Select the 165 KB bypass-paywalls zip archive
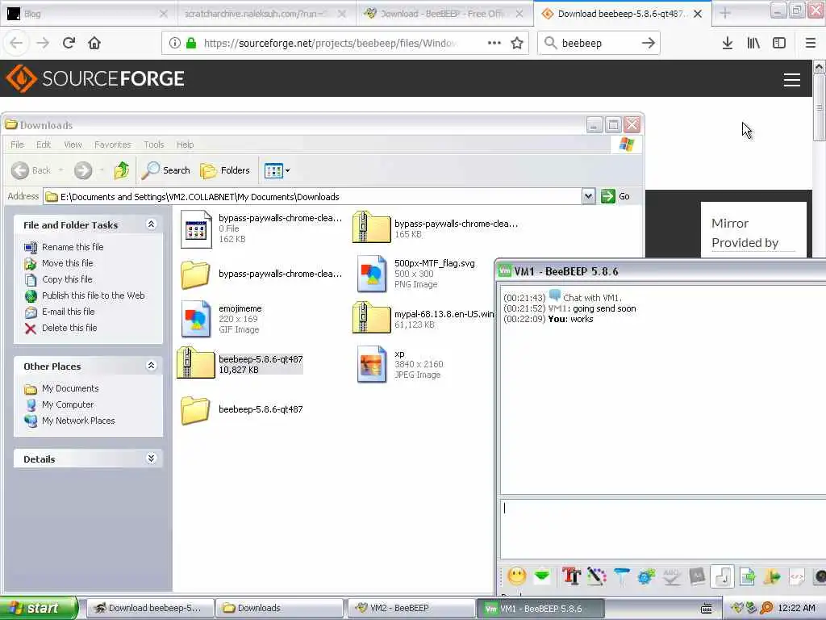This screenshot has height=620, width=826. point(435,228)
